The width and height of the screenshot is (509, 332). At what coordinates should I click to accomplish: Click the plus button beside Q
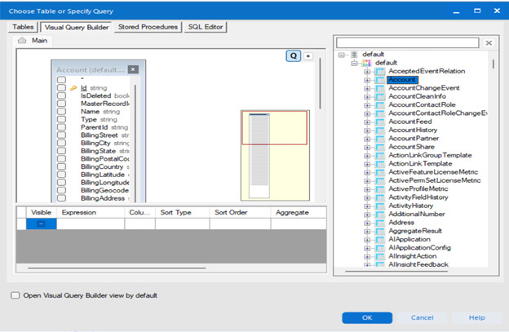tap(308, 55)
